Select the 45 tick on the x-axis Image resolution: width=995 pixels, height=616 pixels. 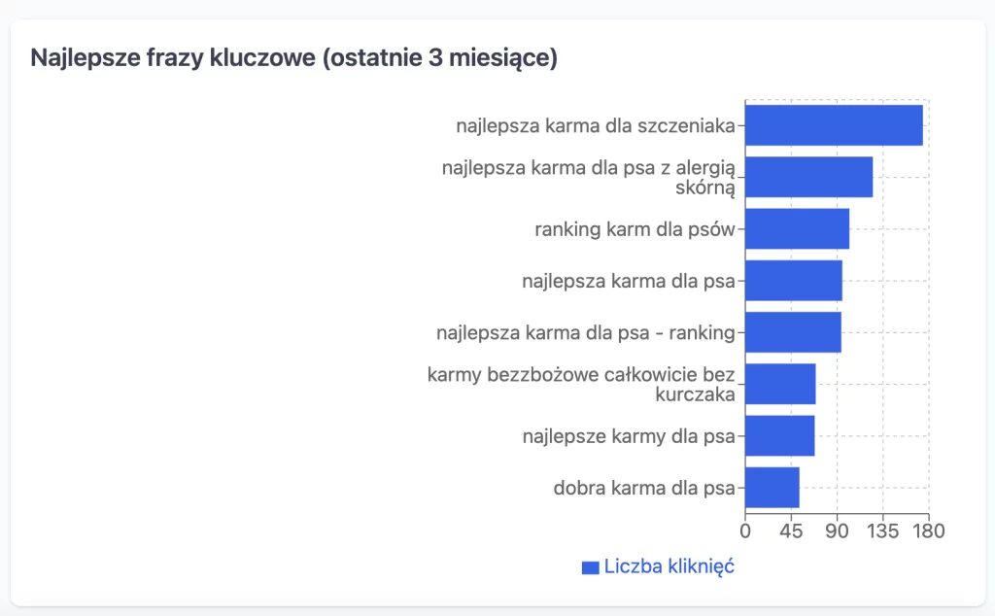(791, 530)
